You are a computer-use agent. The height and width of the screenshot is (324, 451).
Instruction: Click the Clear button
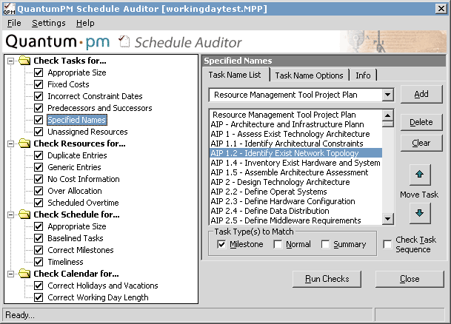coord(421,143)
